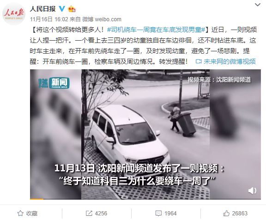
Task: Toggle video sound with speaker icon
Action: click(x=252, y=190)
